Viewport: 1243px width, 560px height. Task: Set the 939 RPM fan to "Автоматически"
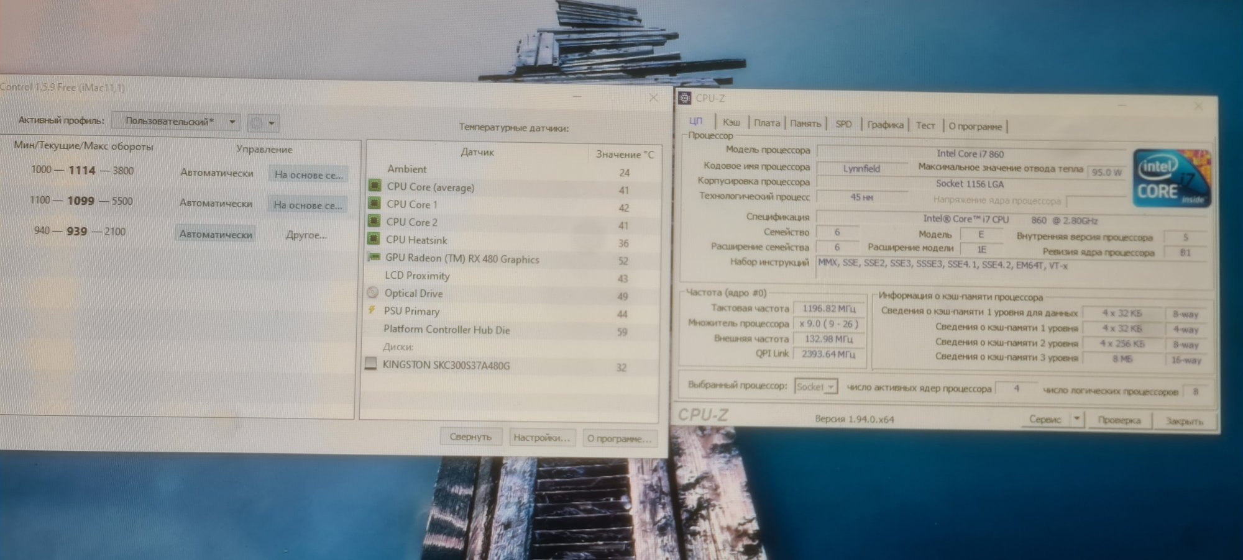click(216, 234)
